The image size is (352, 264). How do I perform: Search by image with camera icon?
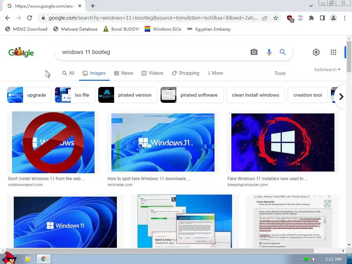(x=254, y=52)
